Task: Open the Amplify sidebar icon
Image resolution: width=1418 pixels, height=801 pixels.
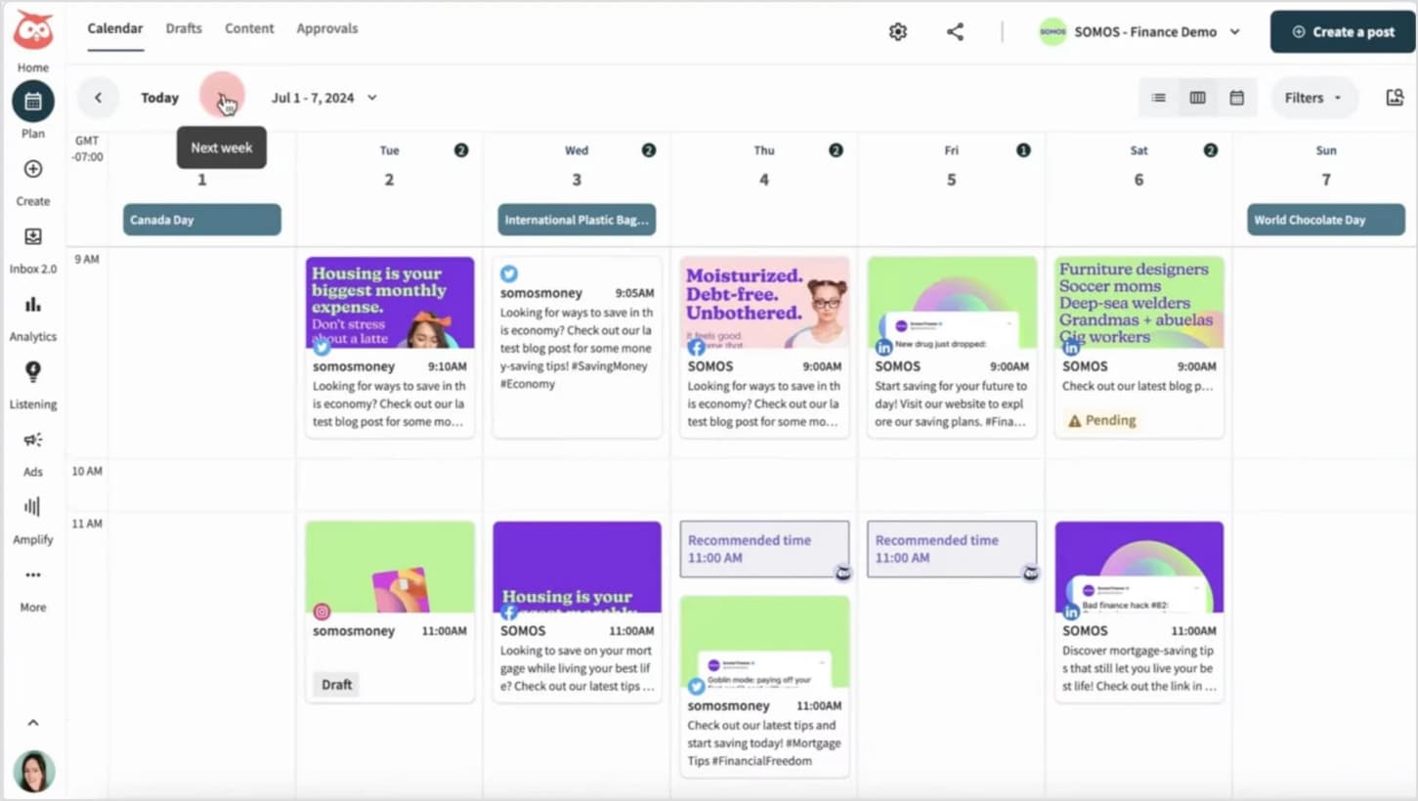Action: click(32, 507)
